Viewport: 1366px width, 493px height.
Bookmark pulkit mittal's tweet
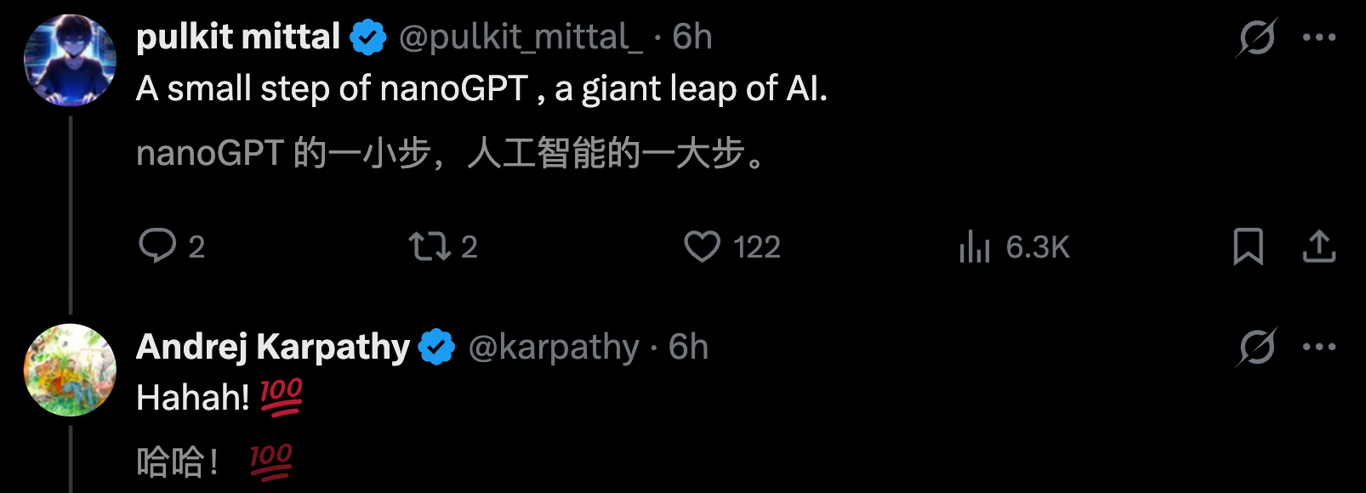[x=1248, y=246]
